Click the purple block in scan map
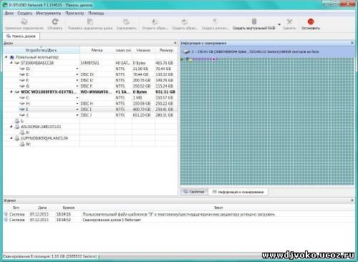Viewport: 358px width, 262px height. 213,59
